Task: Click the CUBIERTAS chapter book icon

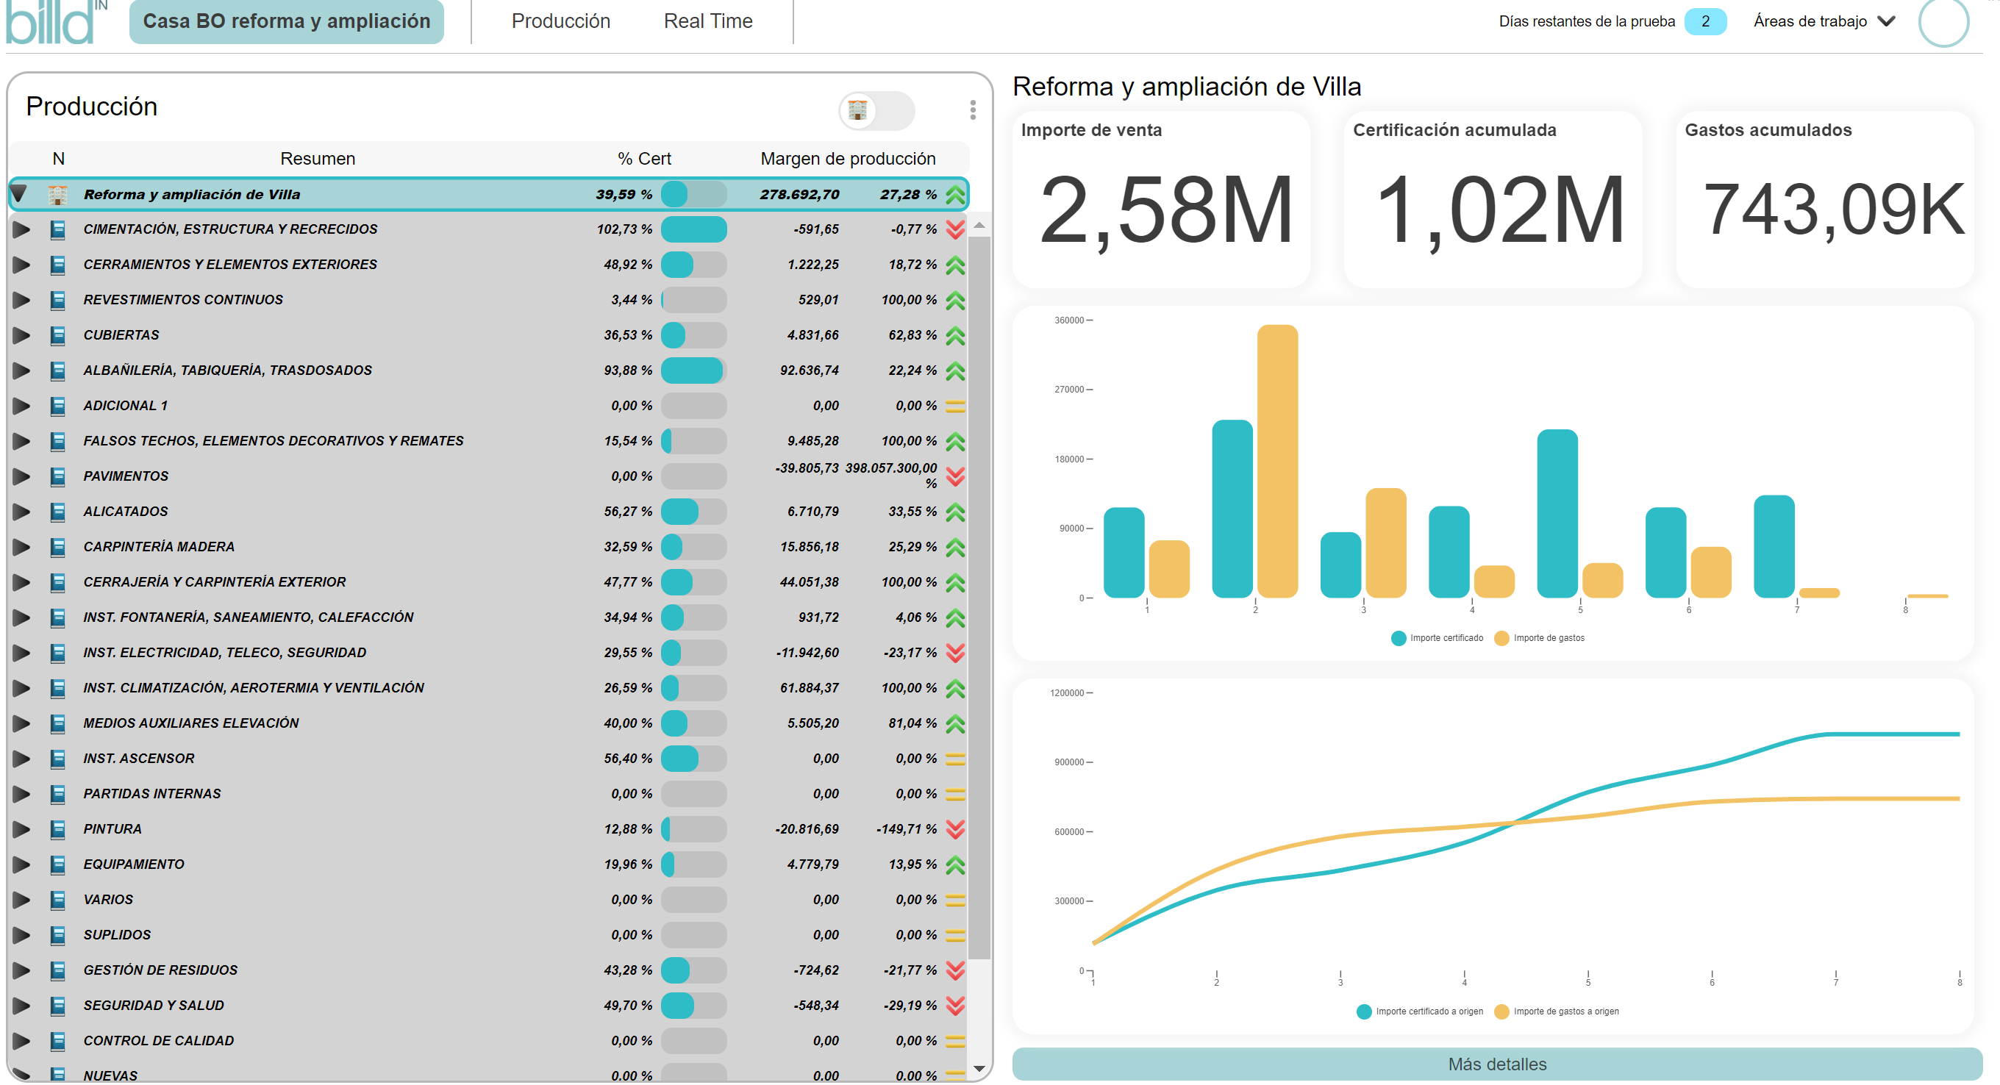Action: pyautogui.click(x=57, y=335)
